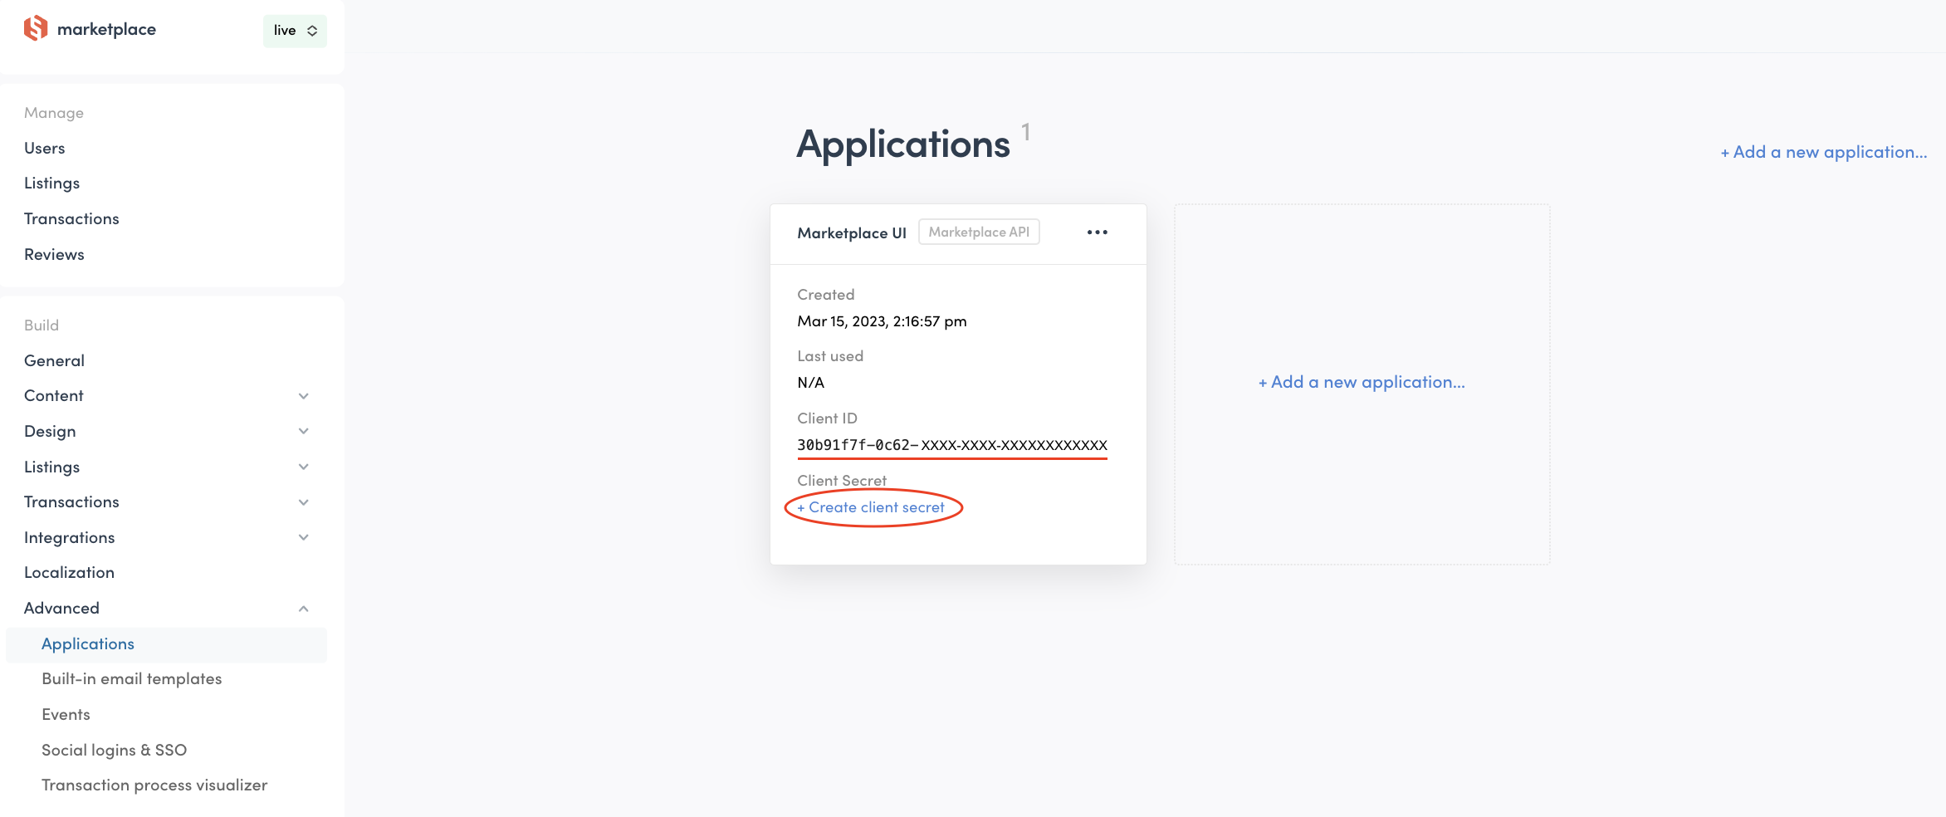Screen dimensions: 1946x817
Task: Click Add a new application at top right
Action: tap(1823, 152)
